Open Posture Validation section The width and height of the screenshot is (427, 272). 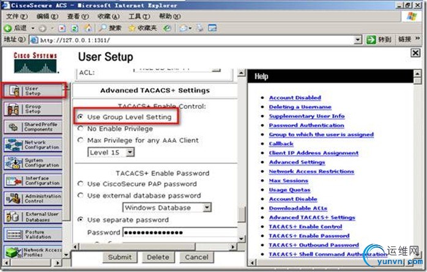tap(33, 235)
